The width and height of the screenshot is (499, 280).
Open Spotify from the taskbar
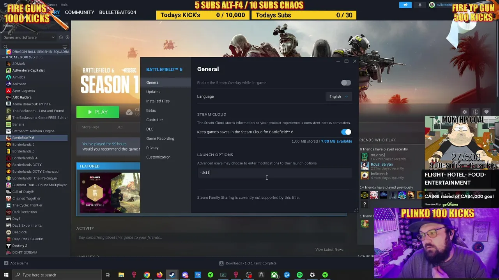point(299,275)
